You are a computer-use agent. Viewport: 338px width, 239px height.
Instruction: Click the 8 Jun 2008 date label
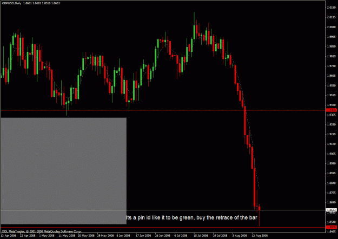[123, 236]
